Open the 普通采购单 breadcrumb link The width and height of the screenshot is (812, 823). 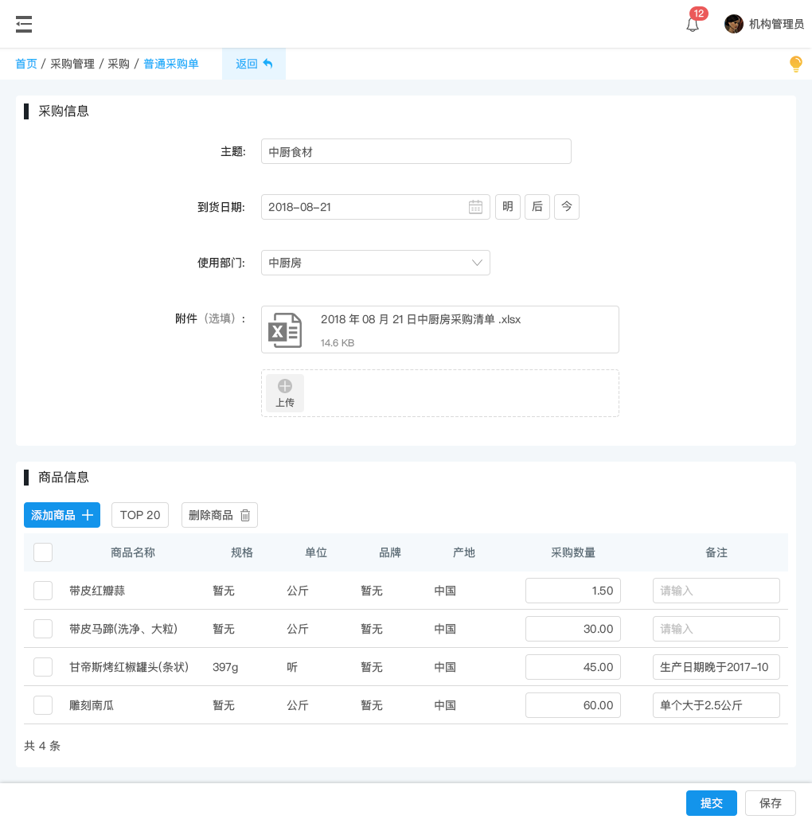[171, 64]
